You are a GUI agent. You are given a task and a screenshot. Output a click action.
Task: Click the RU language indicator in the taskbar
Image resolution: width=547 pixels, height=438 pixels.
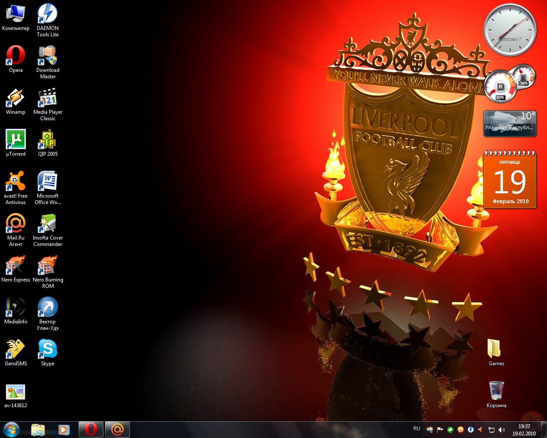click(417, 429)
